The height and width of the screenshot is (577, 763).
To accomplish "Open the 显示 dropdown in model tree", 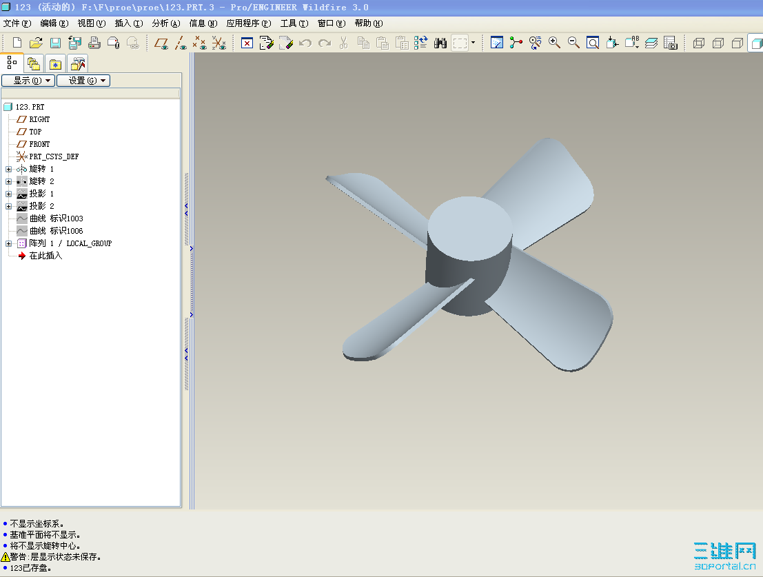I will pos(29,80).
